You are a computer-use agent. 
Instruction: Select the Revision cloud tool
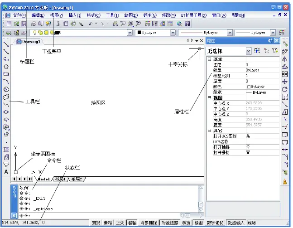coord(6,97)
